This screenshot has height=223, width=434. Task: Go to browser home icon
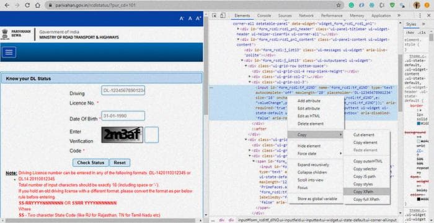pos(38,5)
